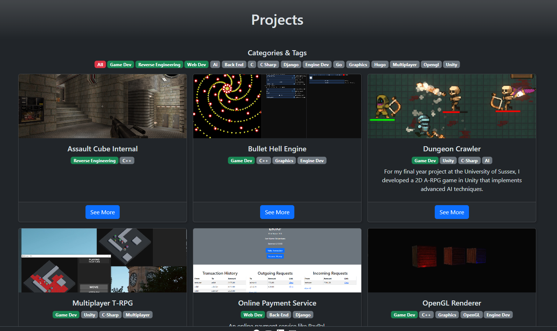Open the Dungeon Crawler pixel-art thumbnail
Screen dimensions: 557x331
452,106
